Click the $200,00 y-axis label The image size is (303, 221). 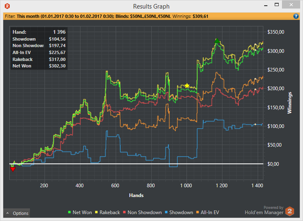click(x=276, y=89)
